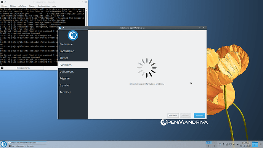This screenshot has height=148, width=263.
Task: Click the Konsole scrollbar up arrow
Action: pyautogui.click(x=86, y=10)
